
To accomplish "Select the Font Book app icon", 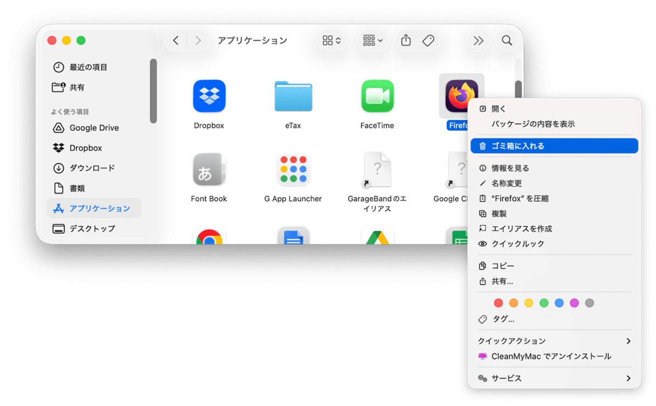I will [209, 169].
